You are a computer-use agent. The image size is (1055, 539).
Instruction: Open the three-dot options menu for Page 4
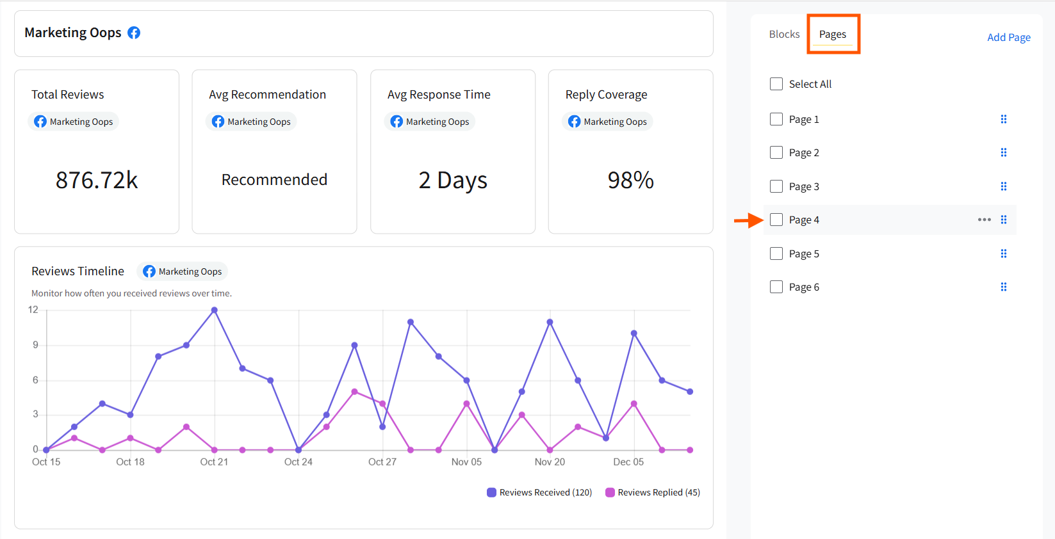985,220
